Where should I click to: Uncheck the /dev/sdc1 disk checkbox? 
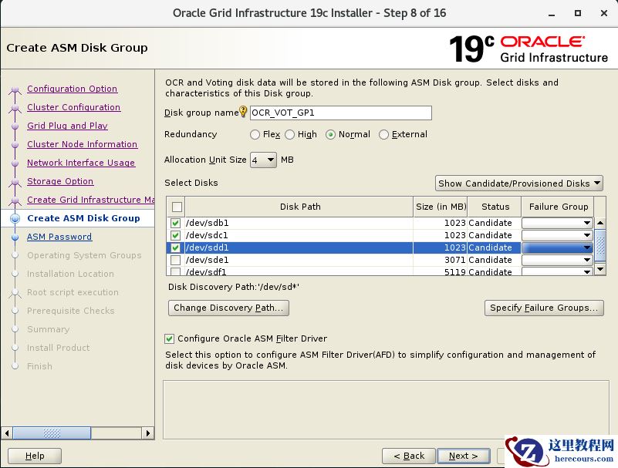coord(175,236)
